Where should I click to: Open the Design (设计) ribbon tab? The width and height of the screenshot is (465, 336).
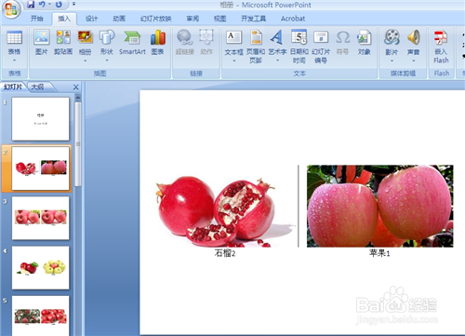(92, 19)
